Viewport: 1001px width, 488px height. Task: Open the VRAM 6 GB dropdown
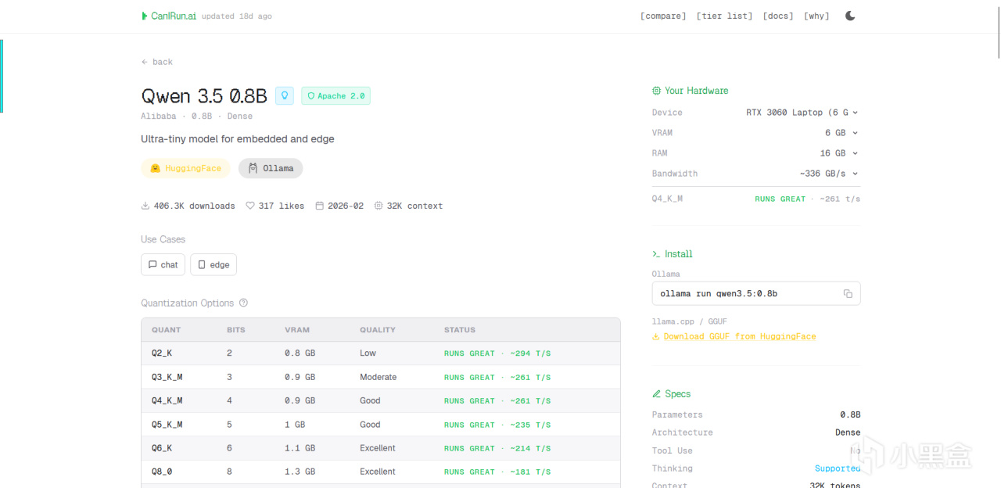pyautogui.click(x=841, y=133)
